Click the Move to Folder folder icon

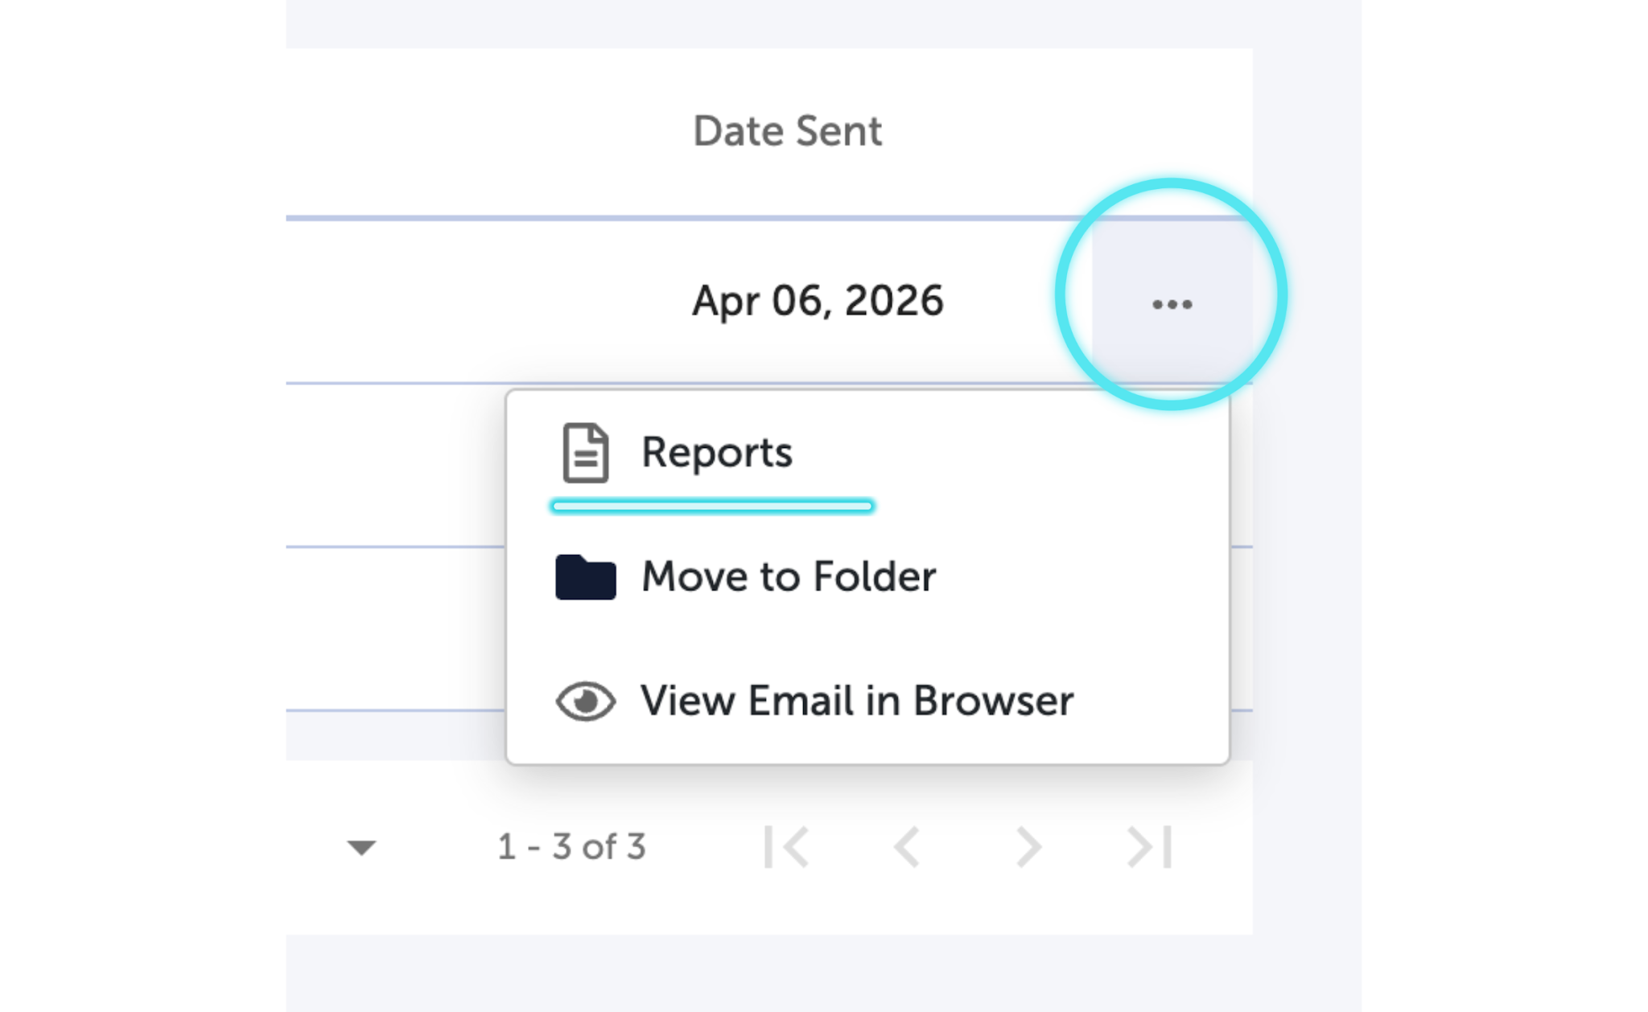point(585,577)
